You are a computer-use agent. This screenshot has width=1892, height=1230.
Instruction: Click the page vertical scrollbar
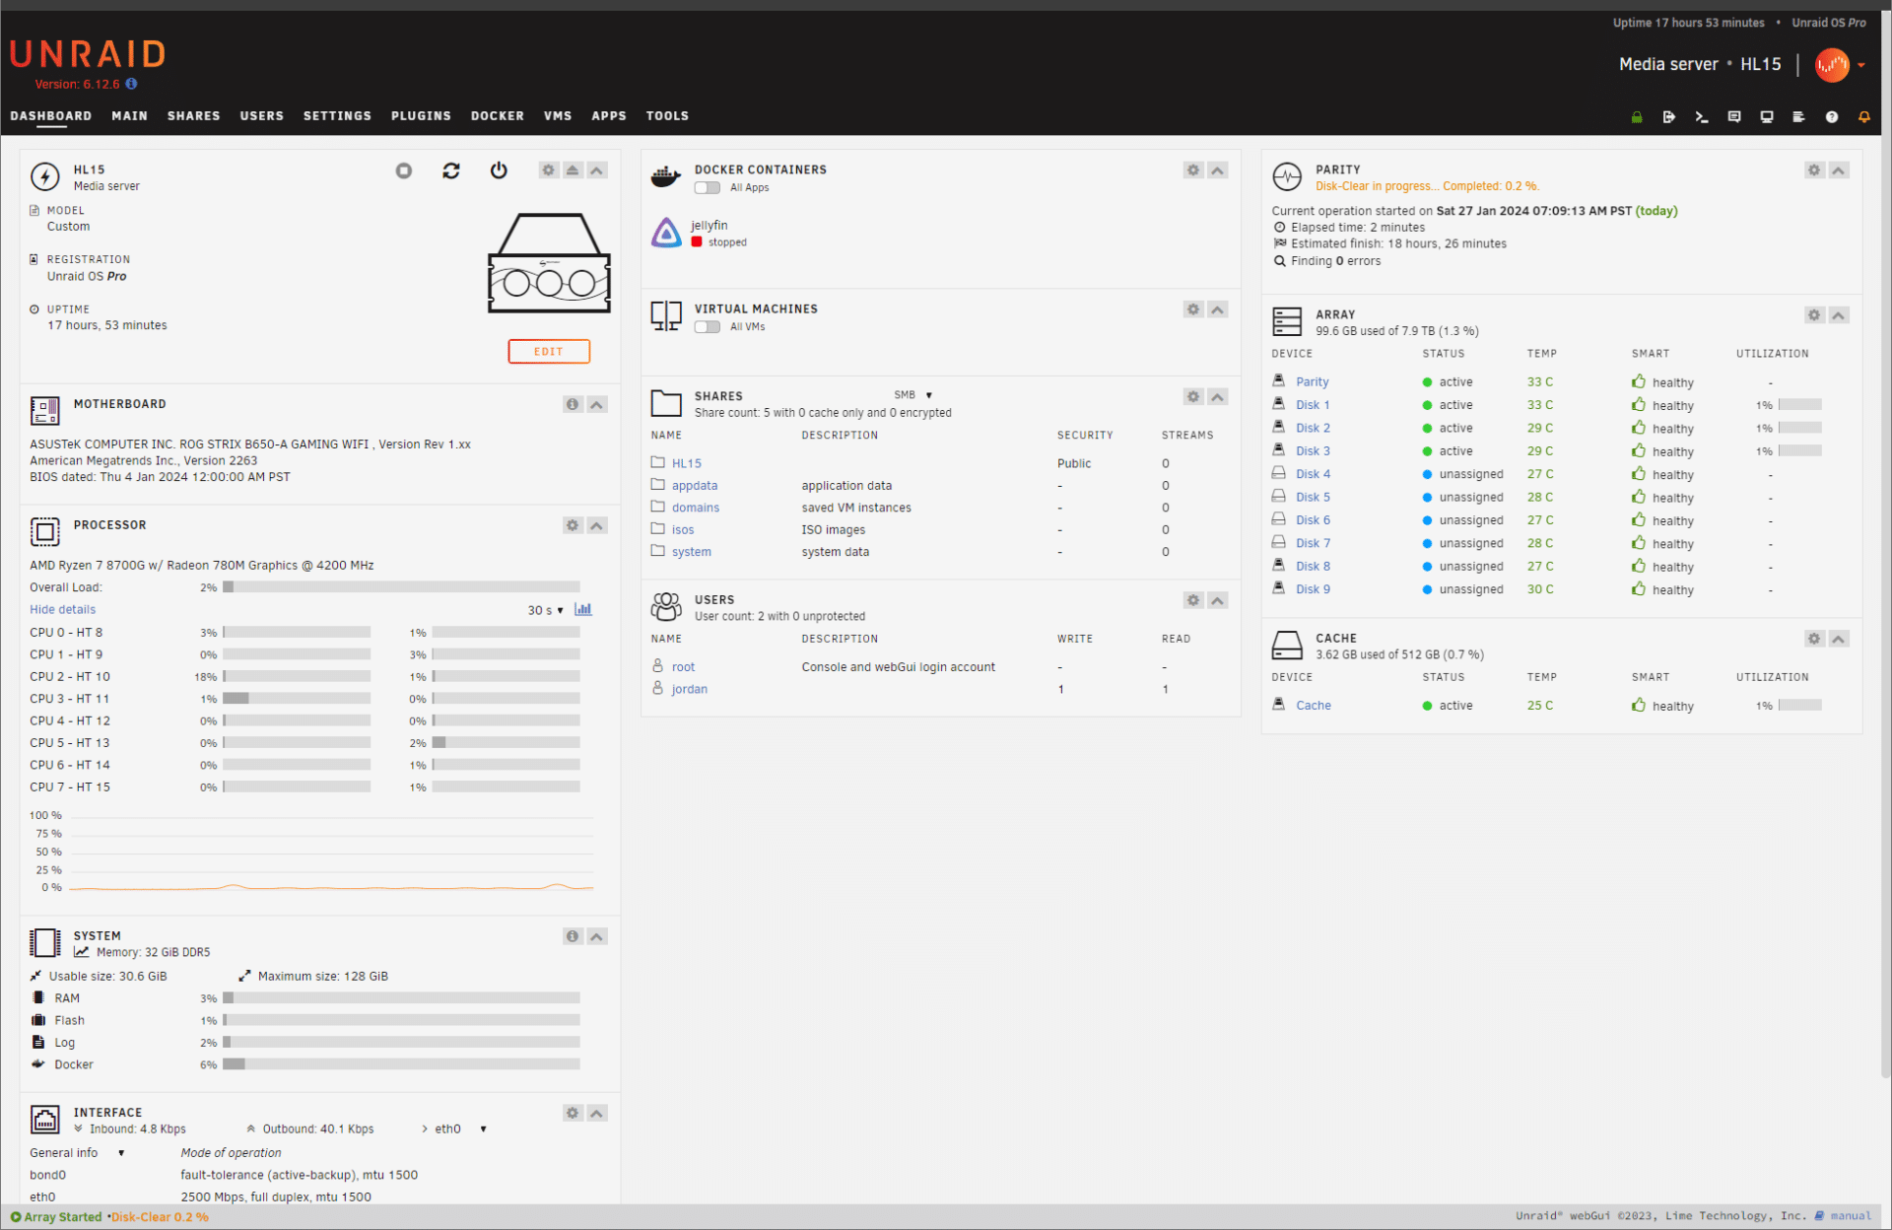[1886, 542]
